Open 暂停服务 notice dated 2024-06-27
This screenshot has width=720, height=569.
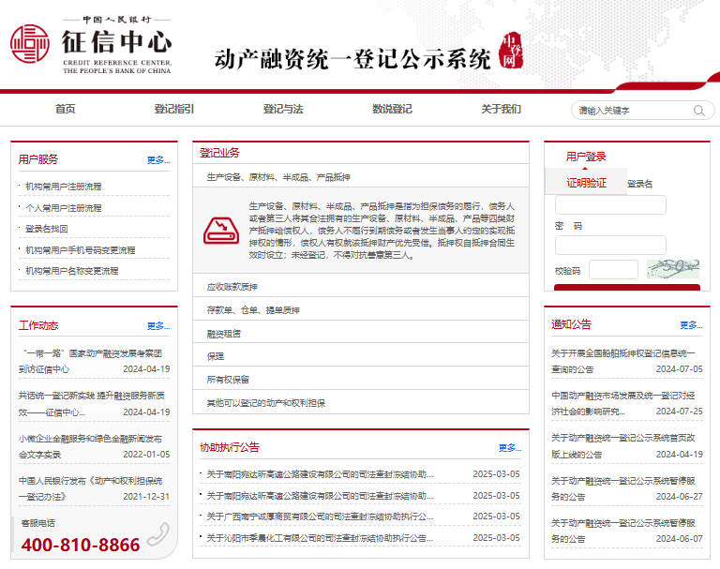coord(623,488)
